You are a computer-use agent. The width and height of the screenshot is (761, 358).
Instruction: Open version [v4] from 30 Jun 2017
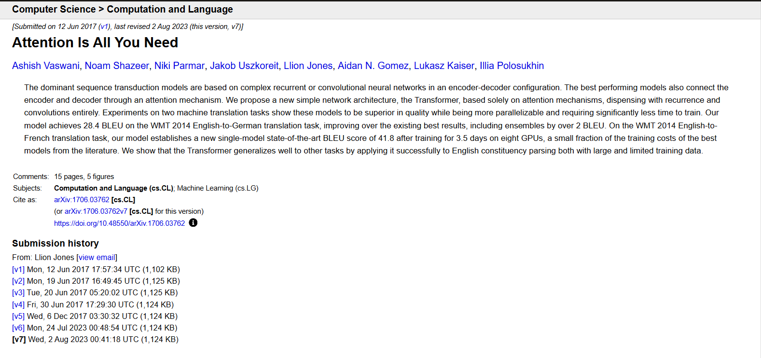[x=18, y=304]
